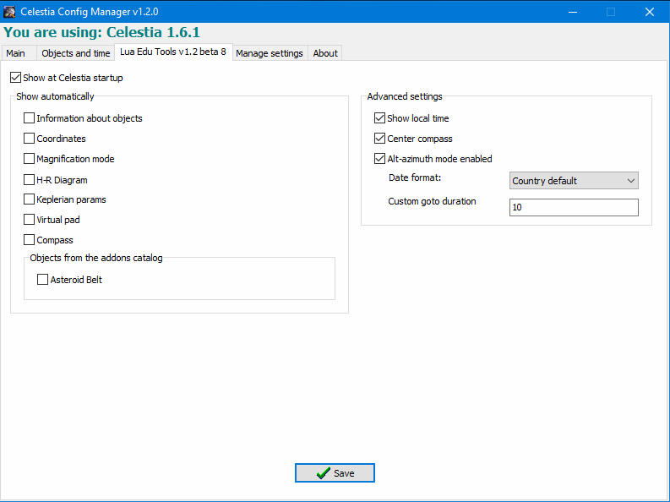Click the Save button

pos(335,473)
